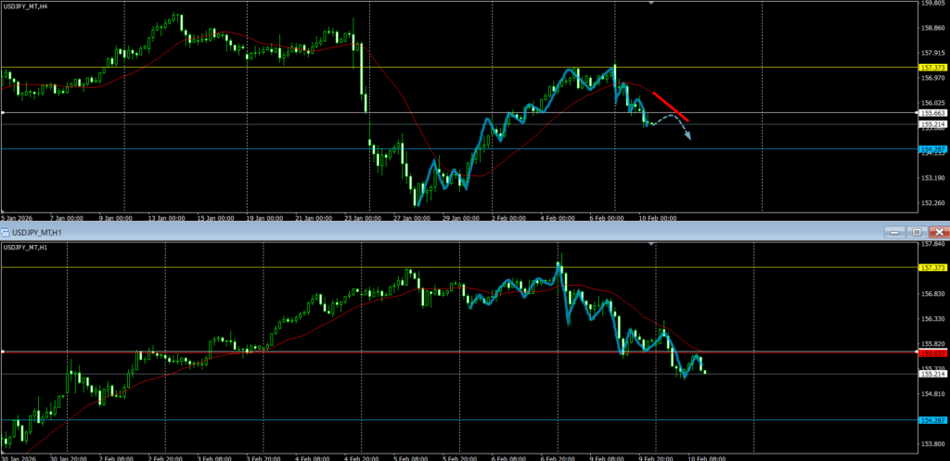Click the white 155.663 price label on the H4 chart
Image resolution: width=950 pixels, height=461 pixels.
point(931,113)
